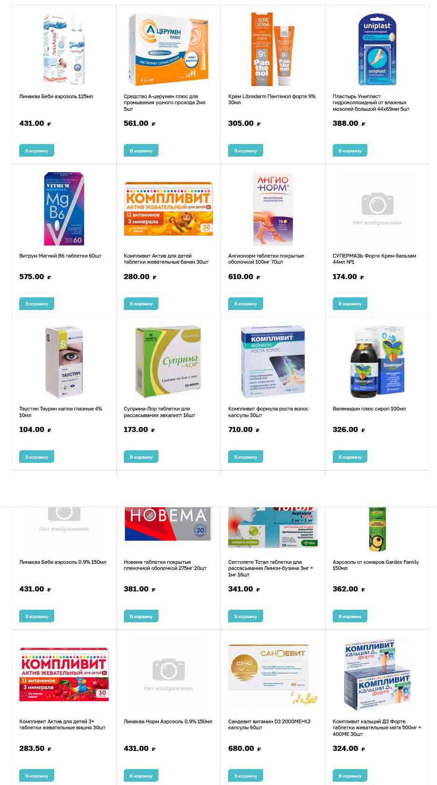This screenshot has height=785, width=437.
Task: Click Сандевит витамин D3 product image
Action: tap(273, 674)
